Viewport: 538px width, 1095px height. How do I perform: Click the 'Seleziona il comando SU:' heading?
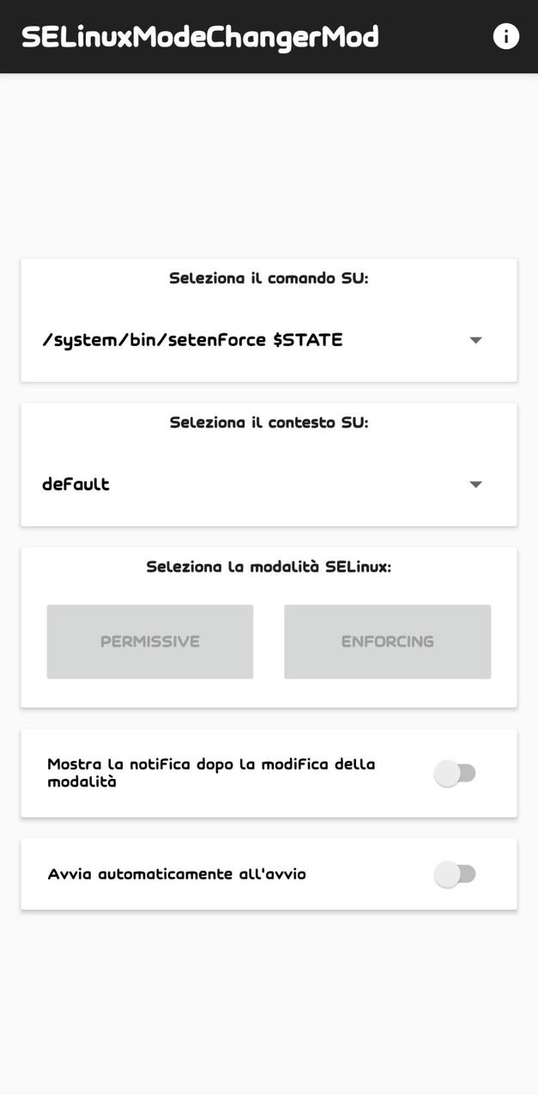[269, 278]
